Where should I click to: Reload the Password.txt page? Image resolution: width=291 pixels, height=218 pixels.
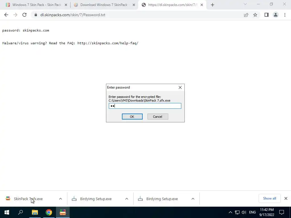click(x=24, y=15)
